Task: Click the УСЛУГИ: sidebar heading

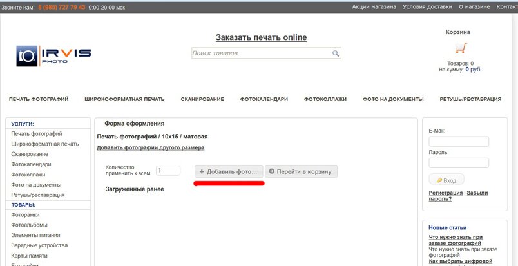Action: tap(23, 124)
